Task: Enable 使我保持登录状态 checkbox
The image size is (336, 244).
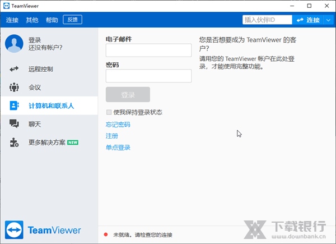Action: click(109, 112)
